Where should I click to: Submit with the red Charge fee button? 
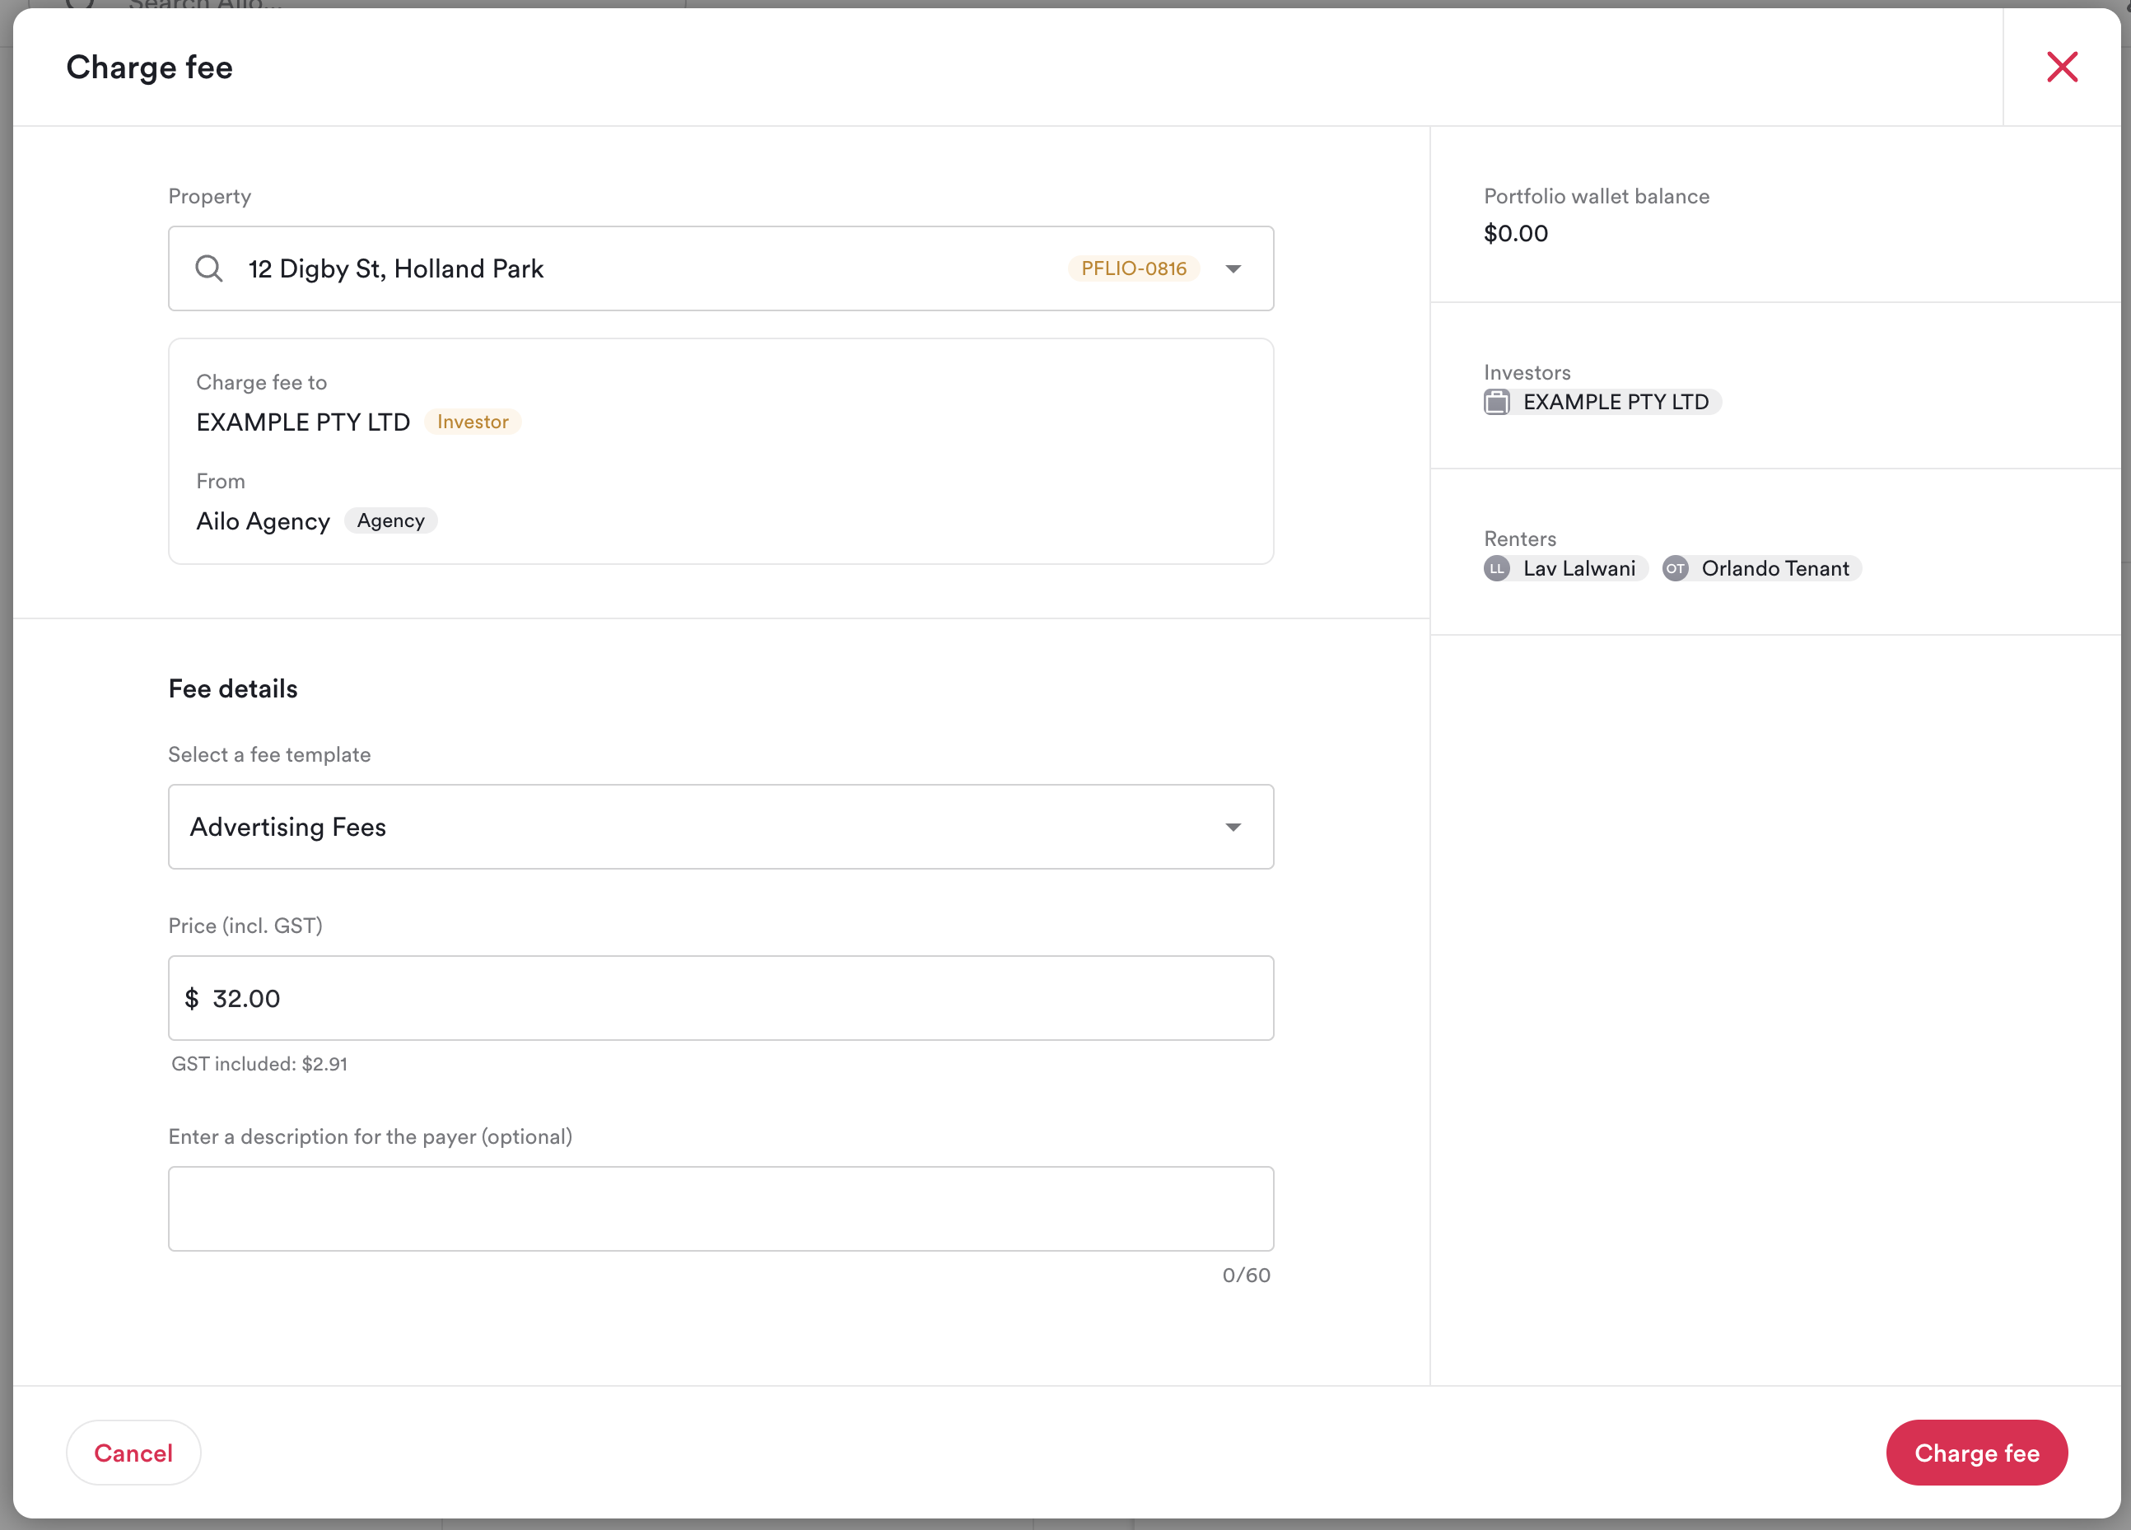1976,1452
